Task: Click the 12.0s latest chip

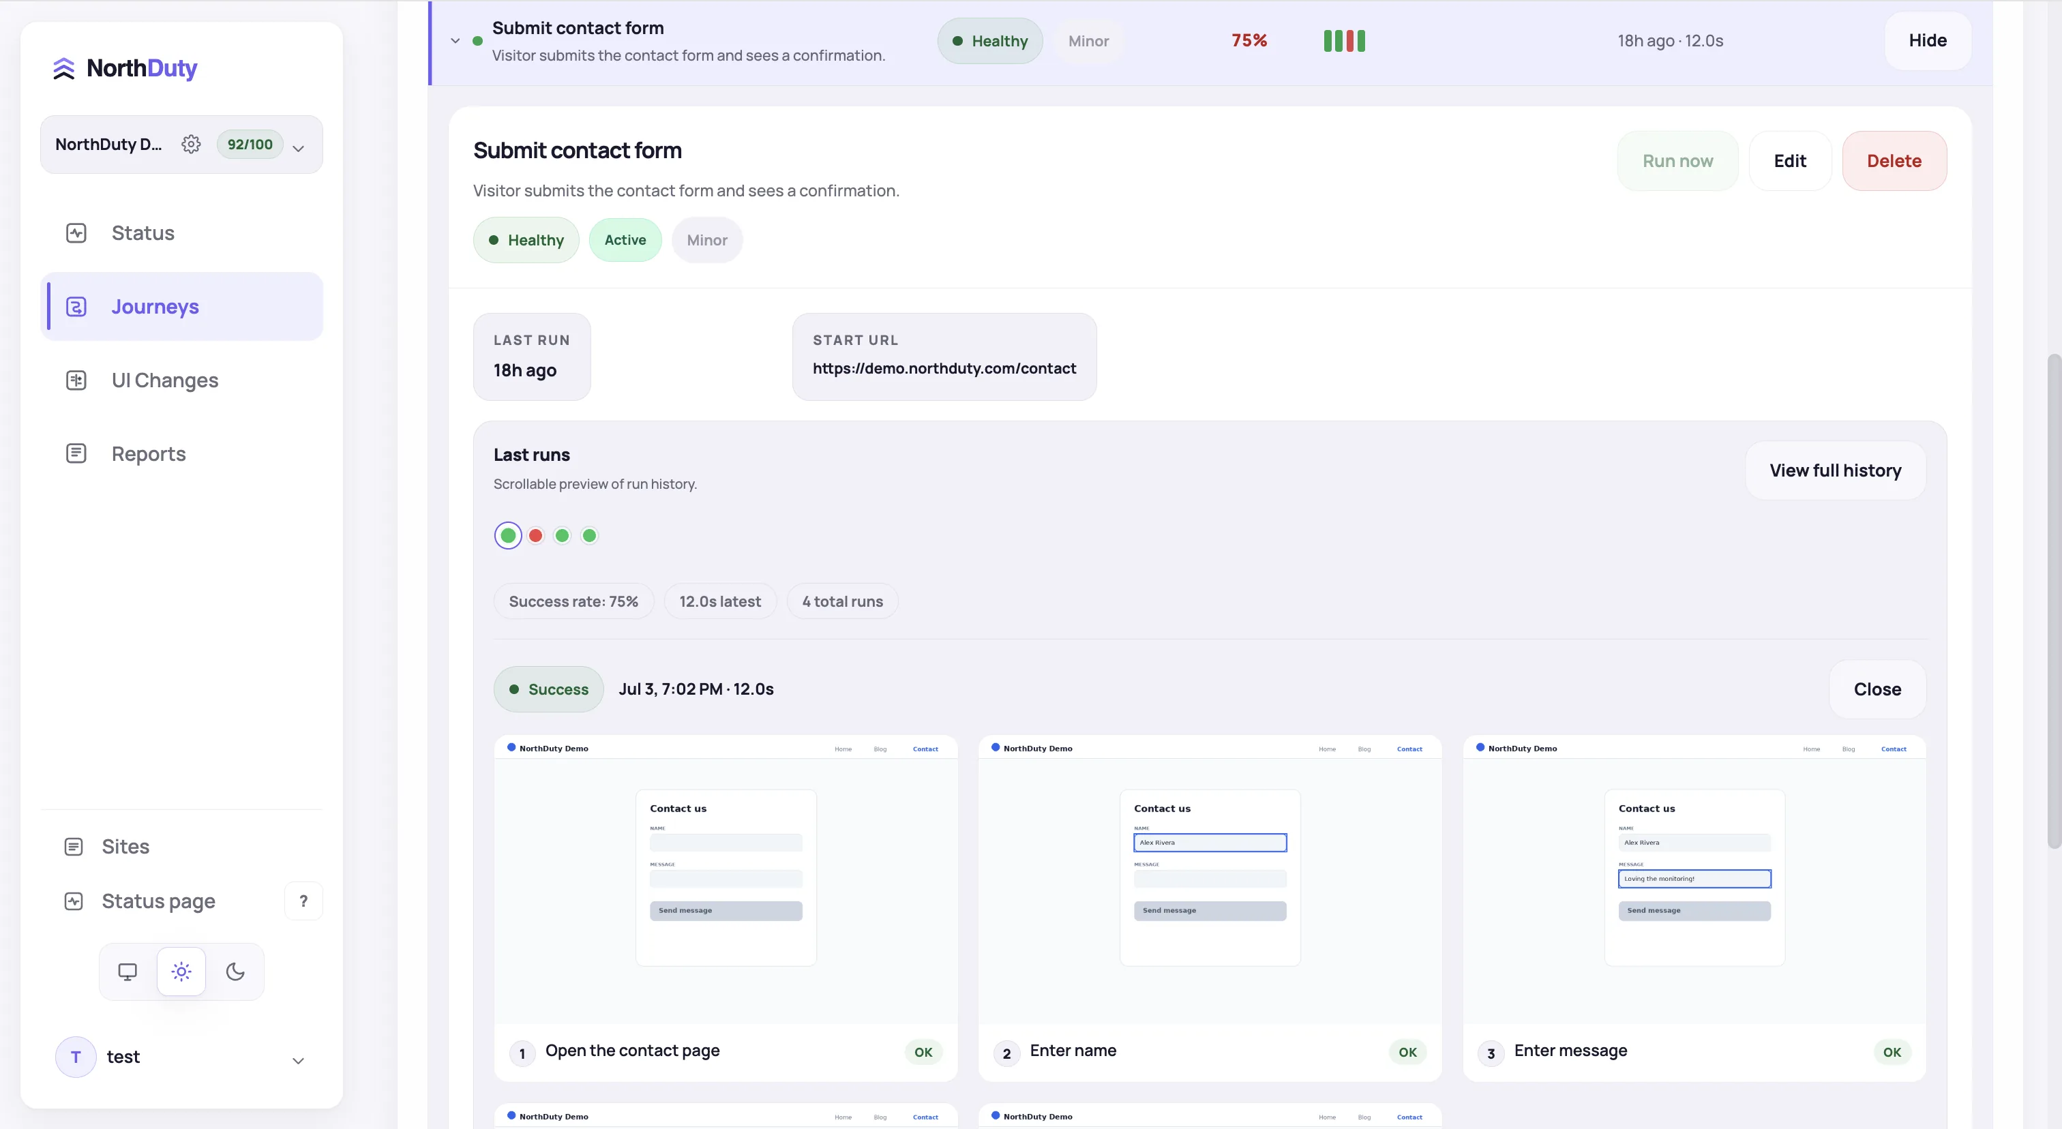Action: (719, 601)
